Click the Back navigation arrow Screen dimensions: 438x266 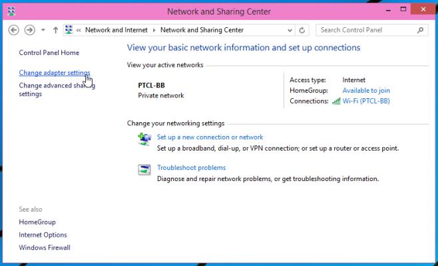(13, 30)
